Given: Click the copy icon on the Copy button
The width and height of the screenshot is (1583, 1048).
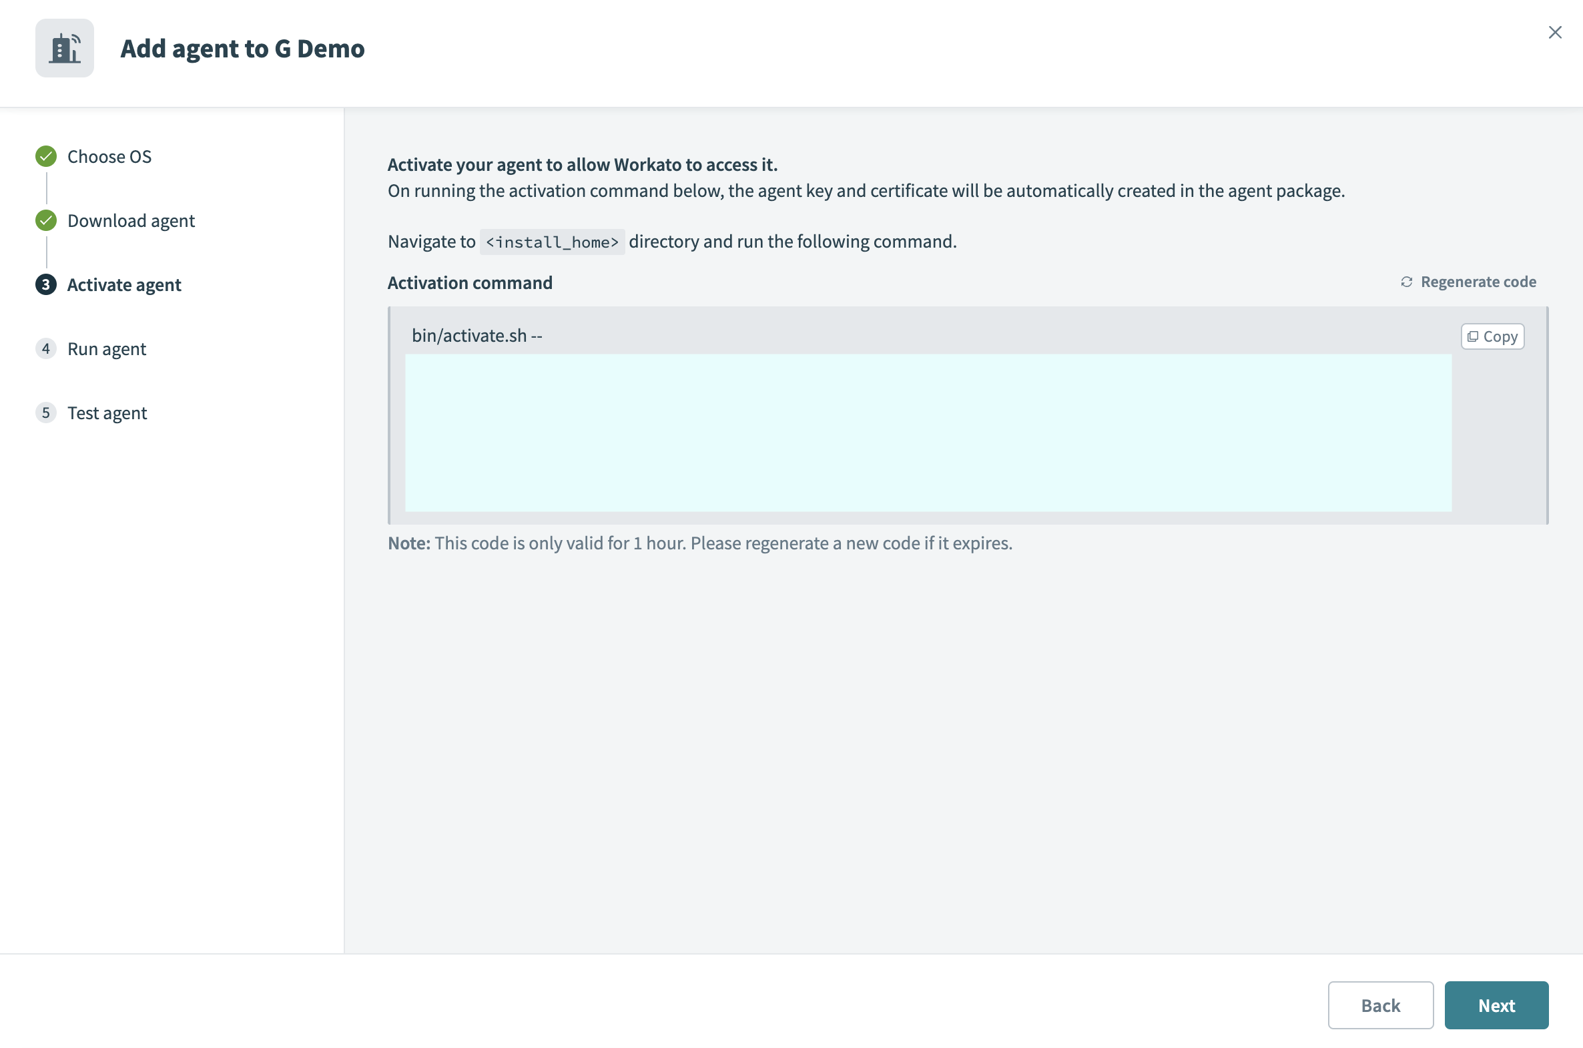Looking at the screenshot, I should [1473, 336].
